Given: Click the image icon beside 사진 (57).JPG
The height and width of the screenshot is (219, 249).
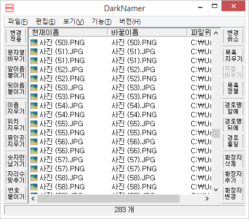Looking at the screenshot, I should [x=34, y=160].
